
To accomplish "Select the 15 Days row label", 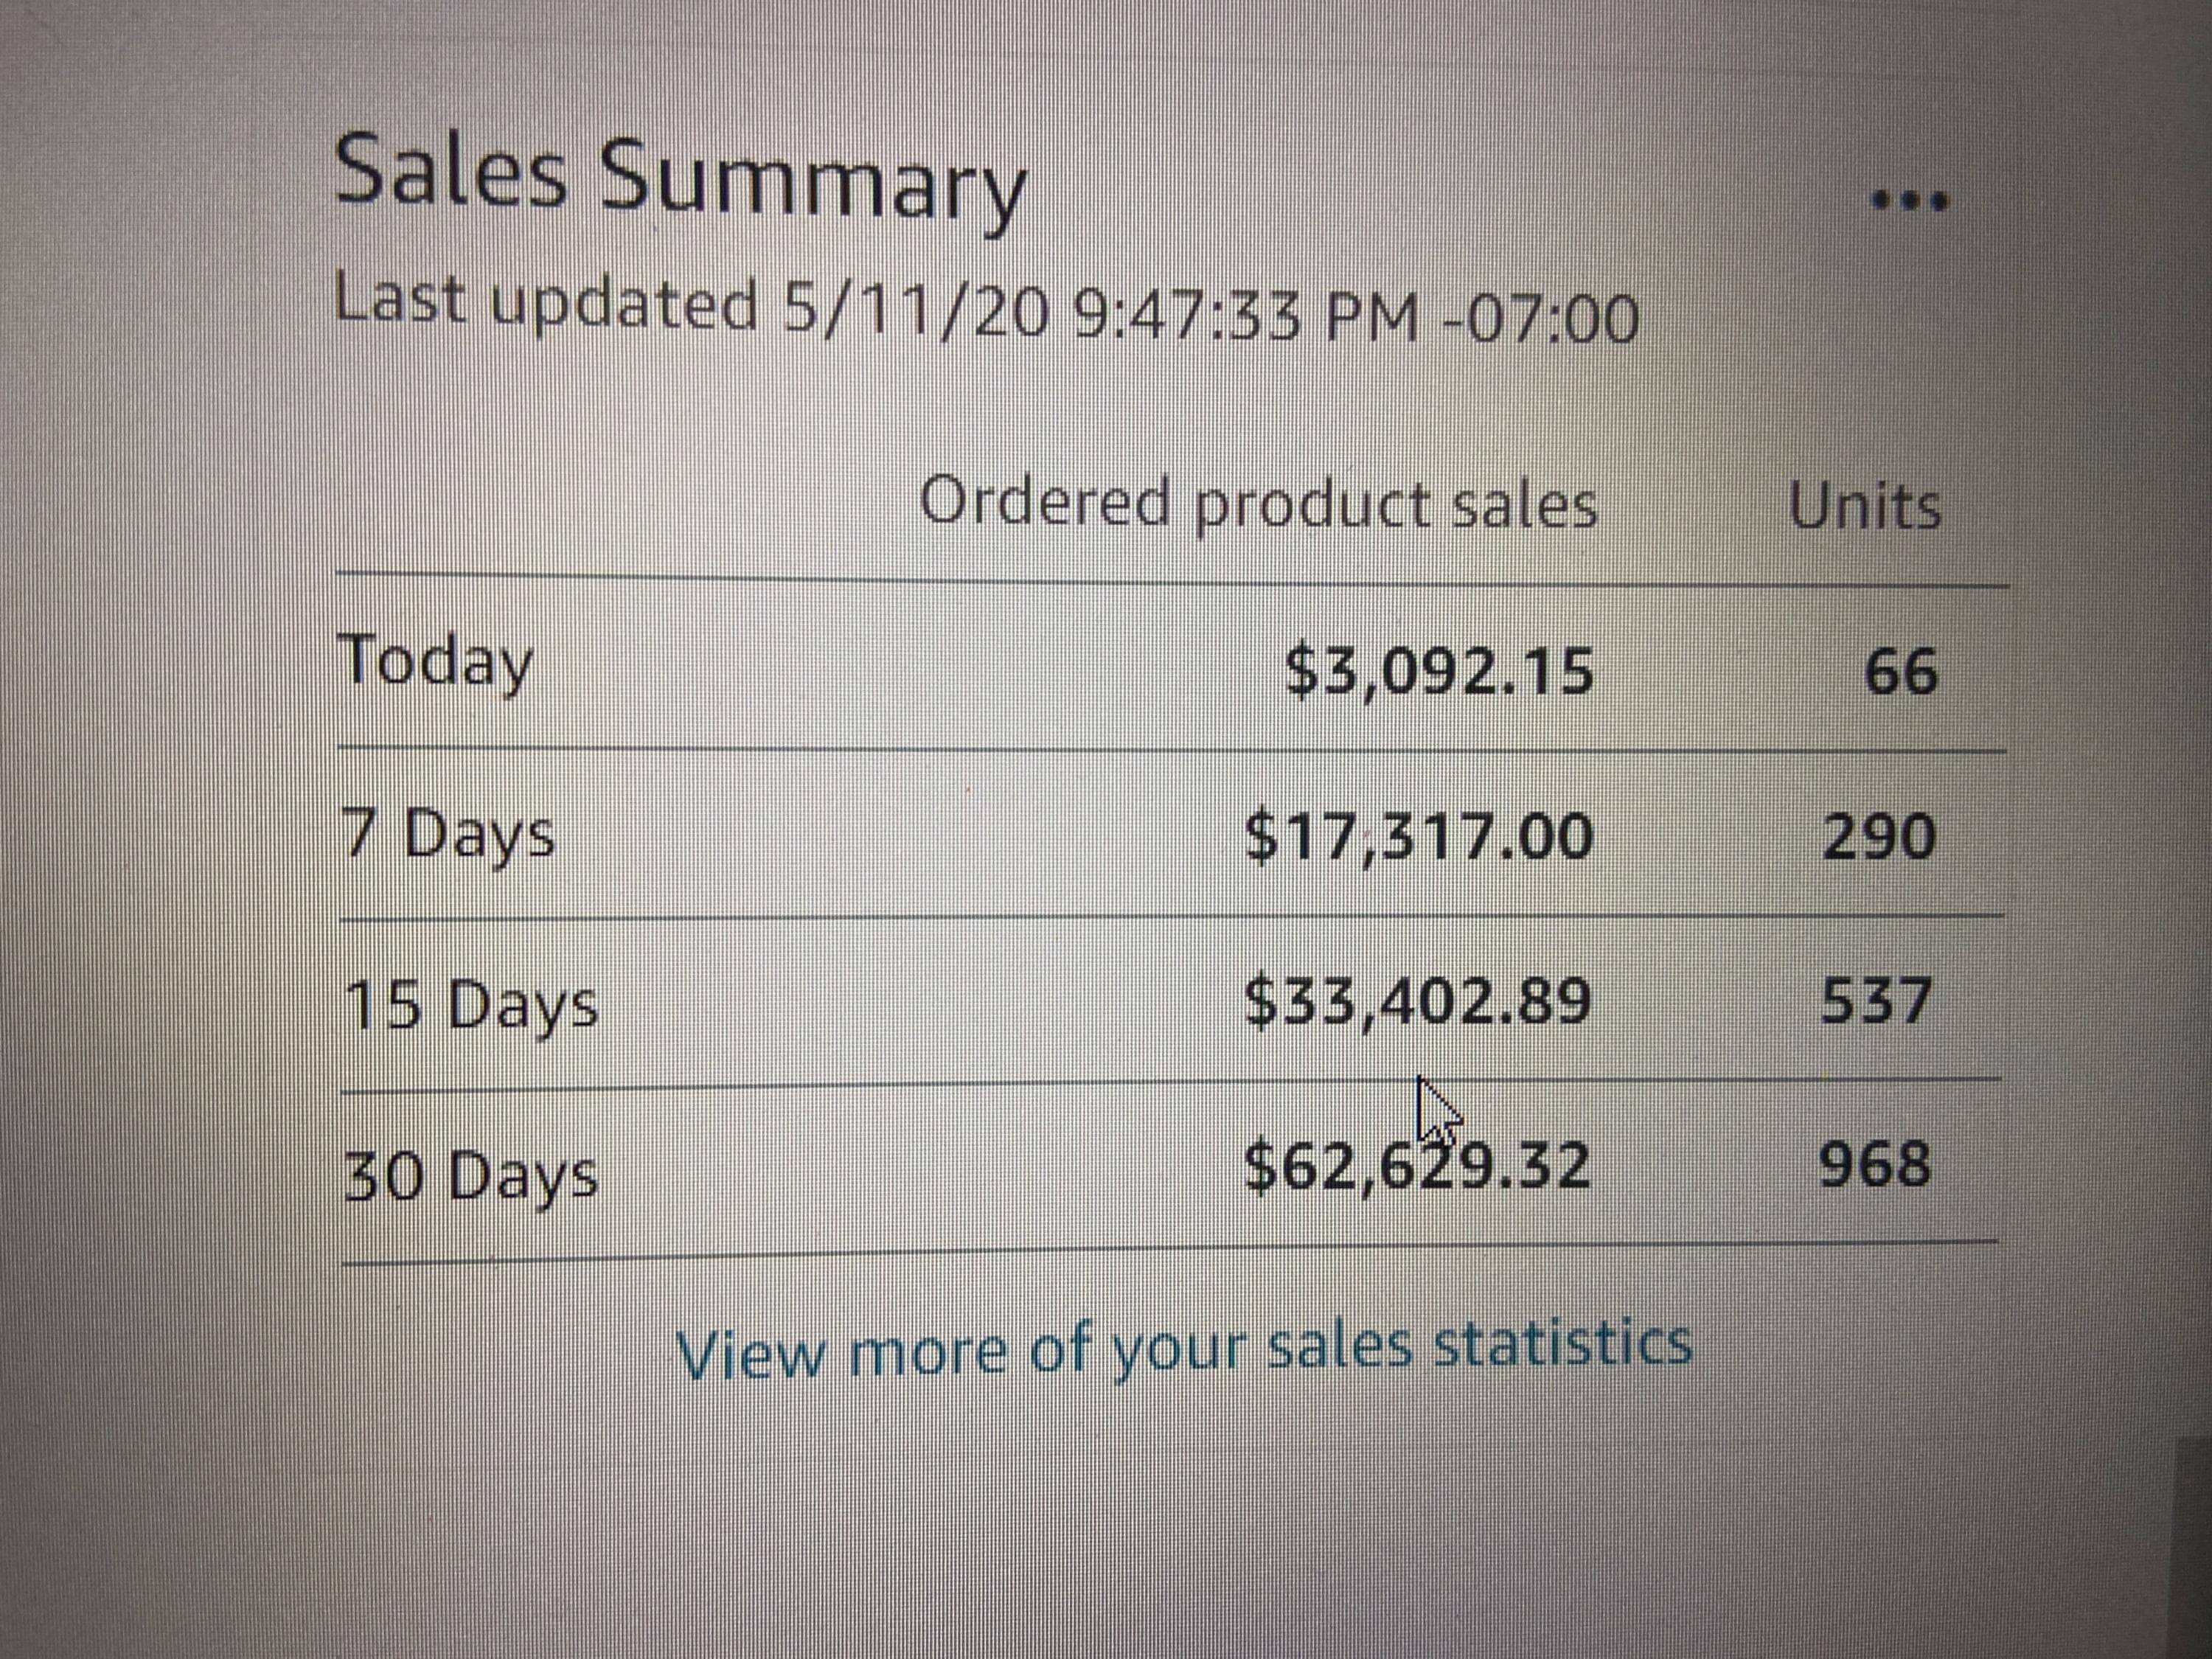I will (x=470, y=1004).
